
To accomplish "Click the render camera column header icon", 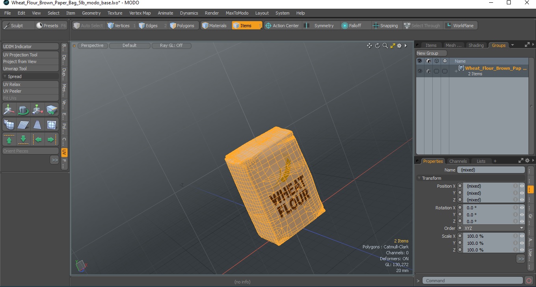I will (428, 61).
